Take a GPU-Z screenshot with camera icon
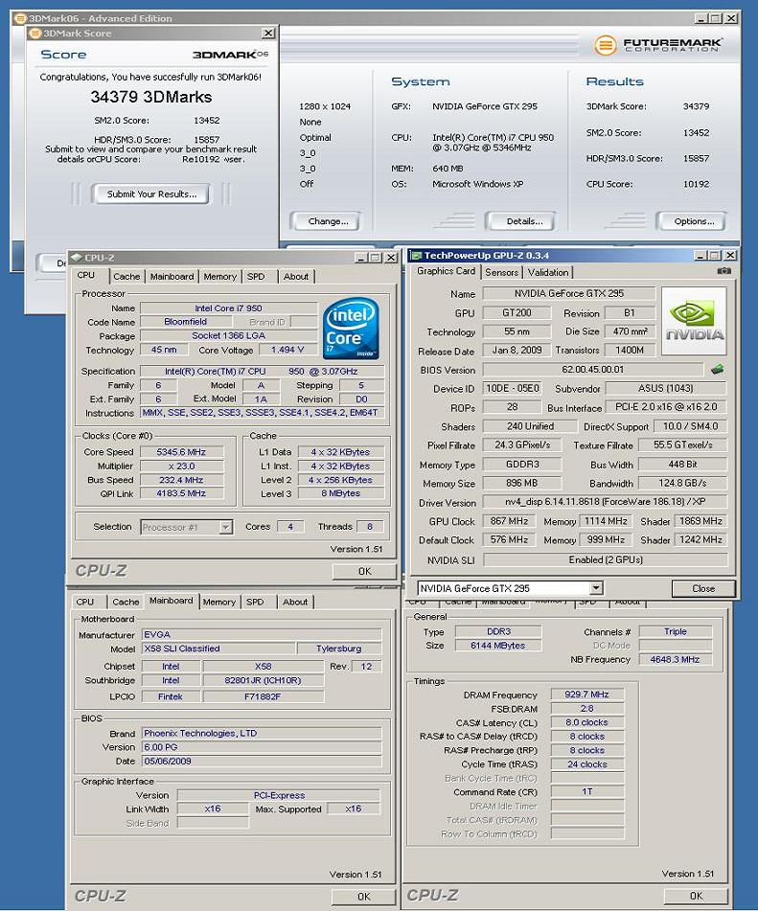The image size is (758, 911). pos(724,271)
